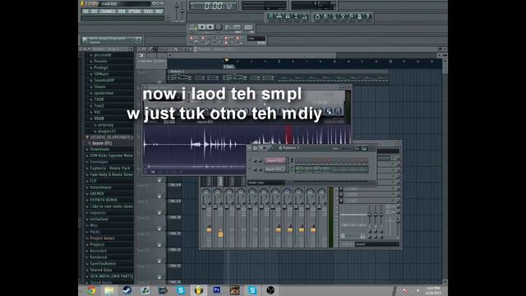This screenshot has width=526, height=296.
Task: Open keyboard editor icon in step sequencer
Action: pos(364,148)
